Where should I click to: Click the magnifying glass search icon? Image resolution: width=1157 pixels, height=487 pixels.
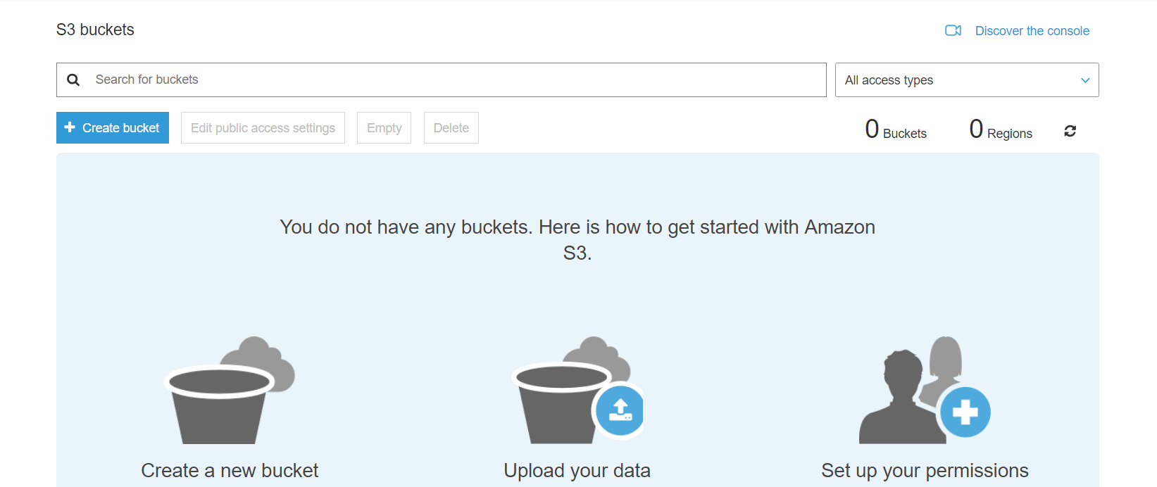(73, 80)
